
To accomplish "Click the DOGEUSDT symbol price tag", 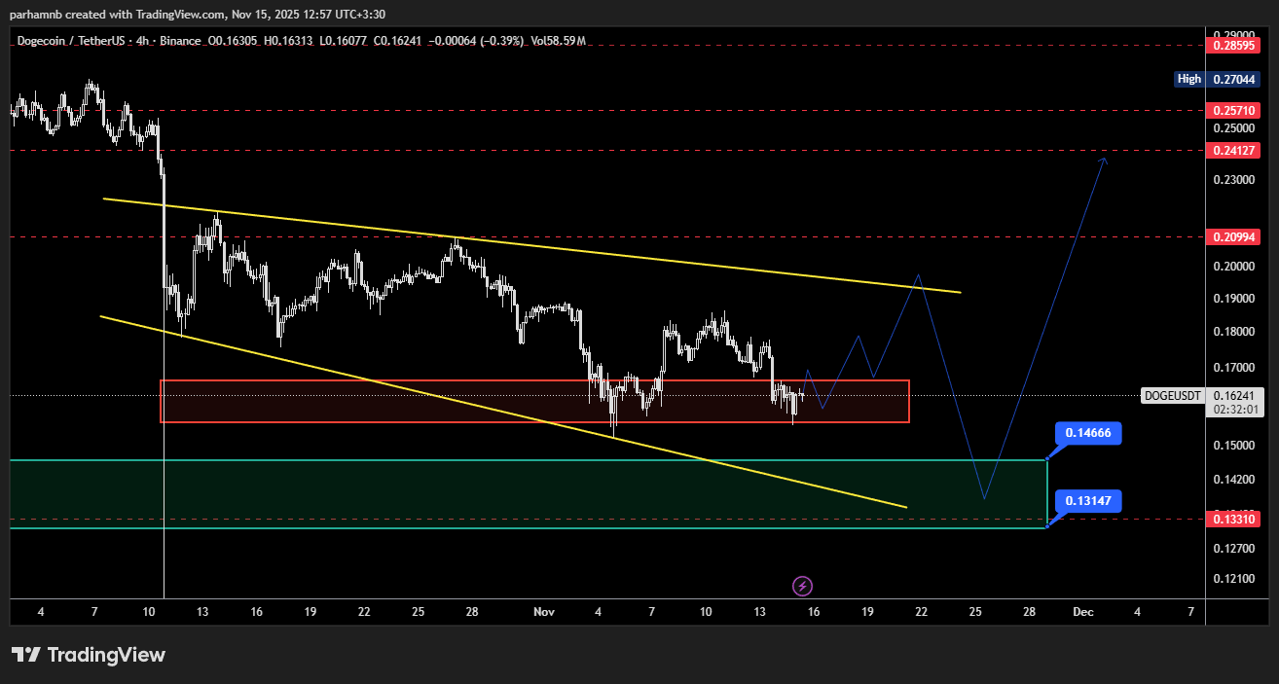I will 1173,396.
